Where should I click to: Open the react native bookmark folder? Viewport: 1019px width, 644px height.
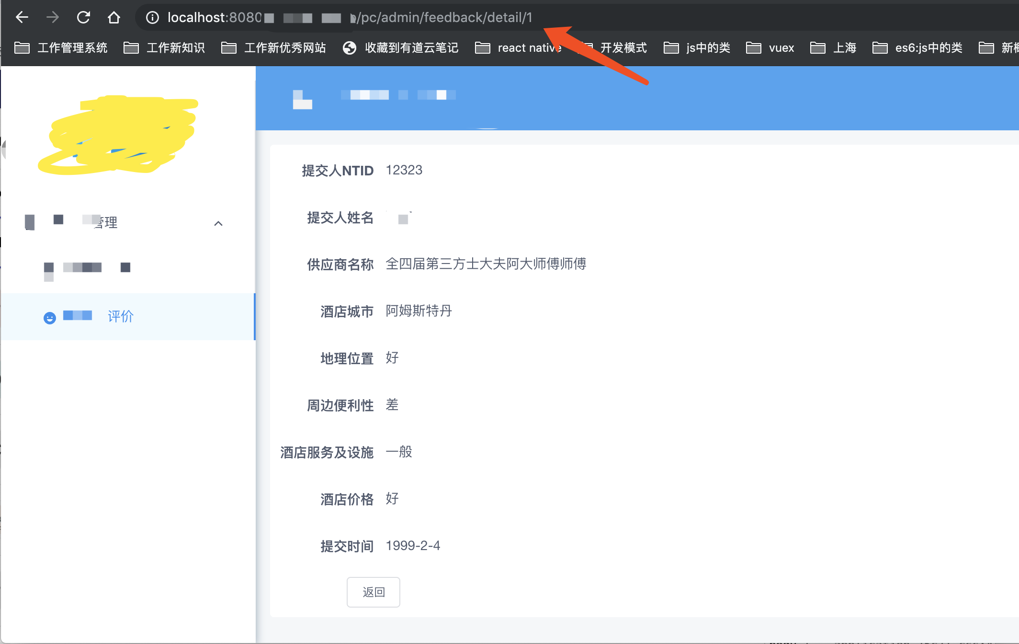518,48
